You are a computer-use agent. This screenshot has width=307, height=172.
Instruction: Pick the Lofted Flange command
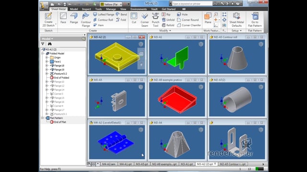[x=104, y=14]
